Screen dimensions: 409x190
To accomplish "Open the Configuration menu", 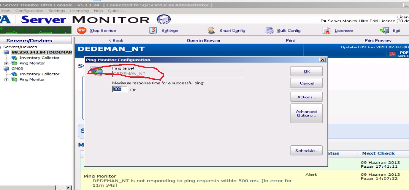I will tap(29, 11).
